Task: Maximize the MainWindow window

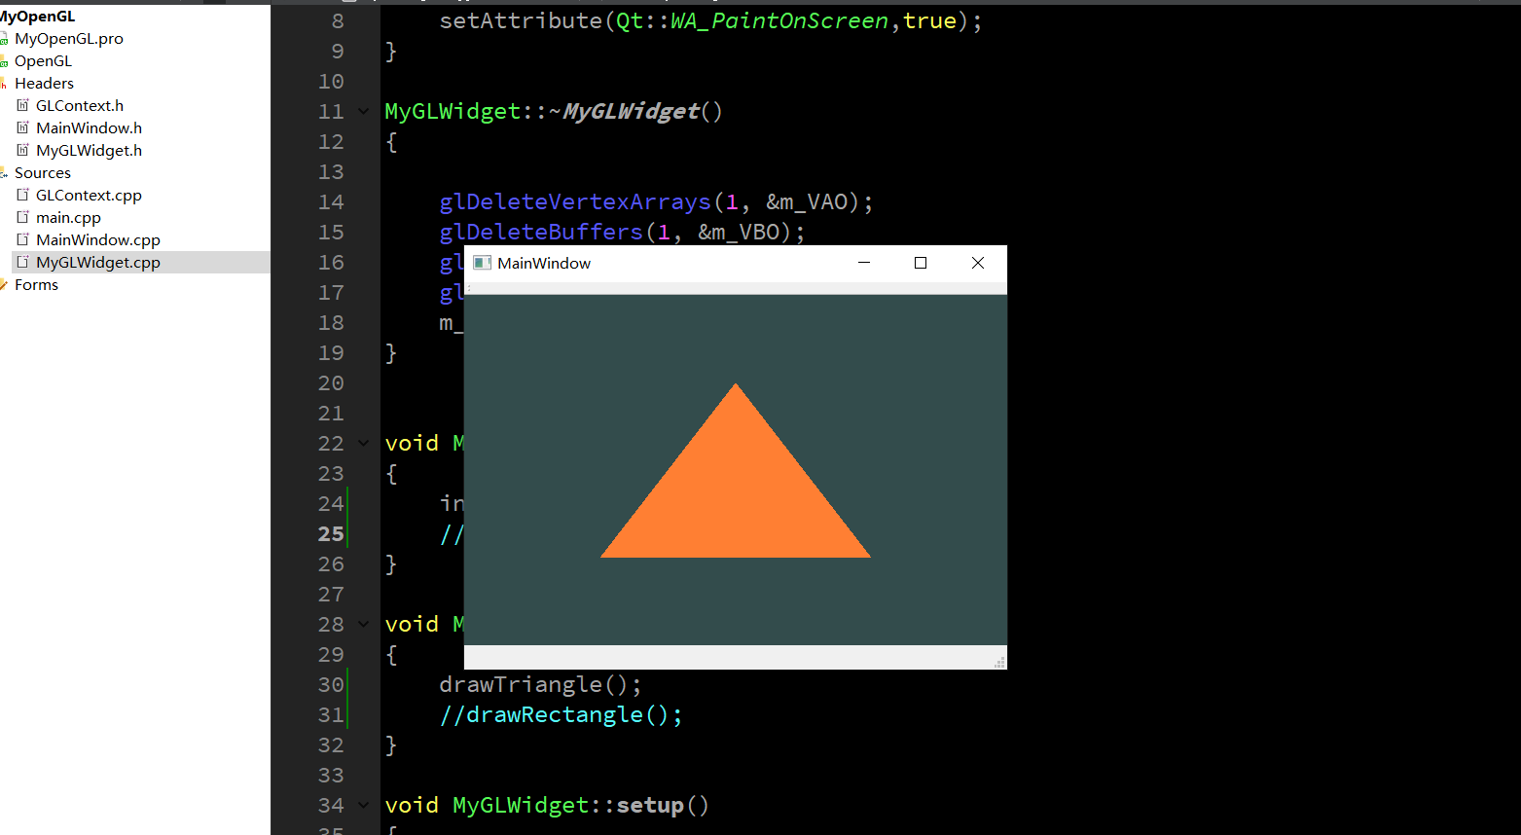Action: point(921,263)
